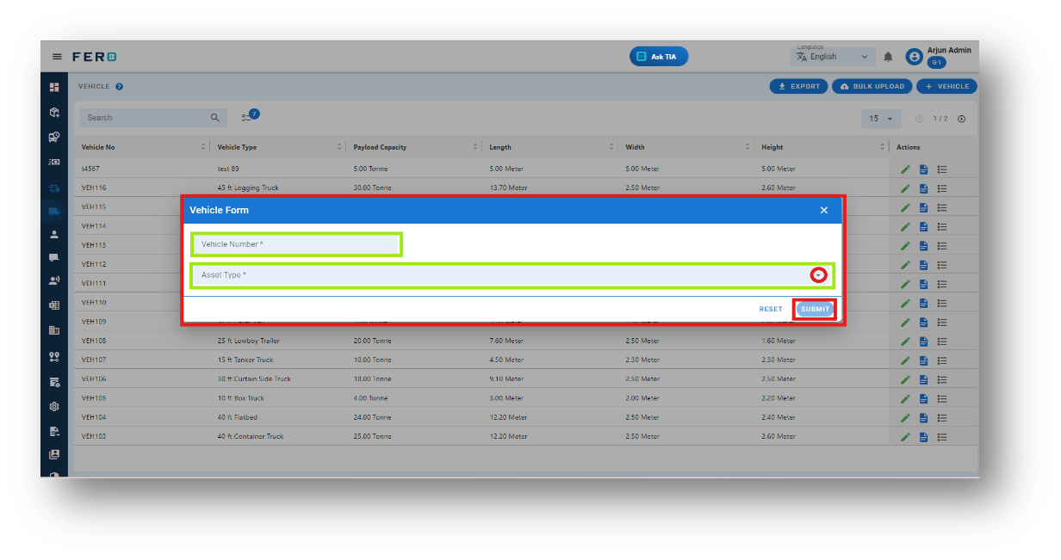Click '15 ft Tanker Truck' cell

pos(245,360)
